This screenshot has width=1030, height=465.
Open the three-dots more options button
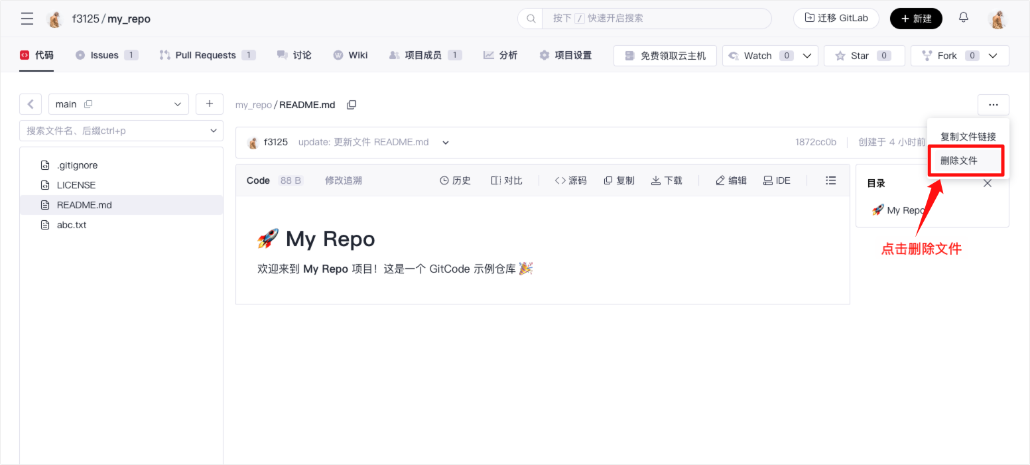tap(993, 105)
